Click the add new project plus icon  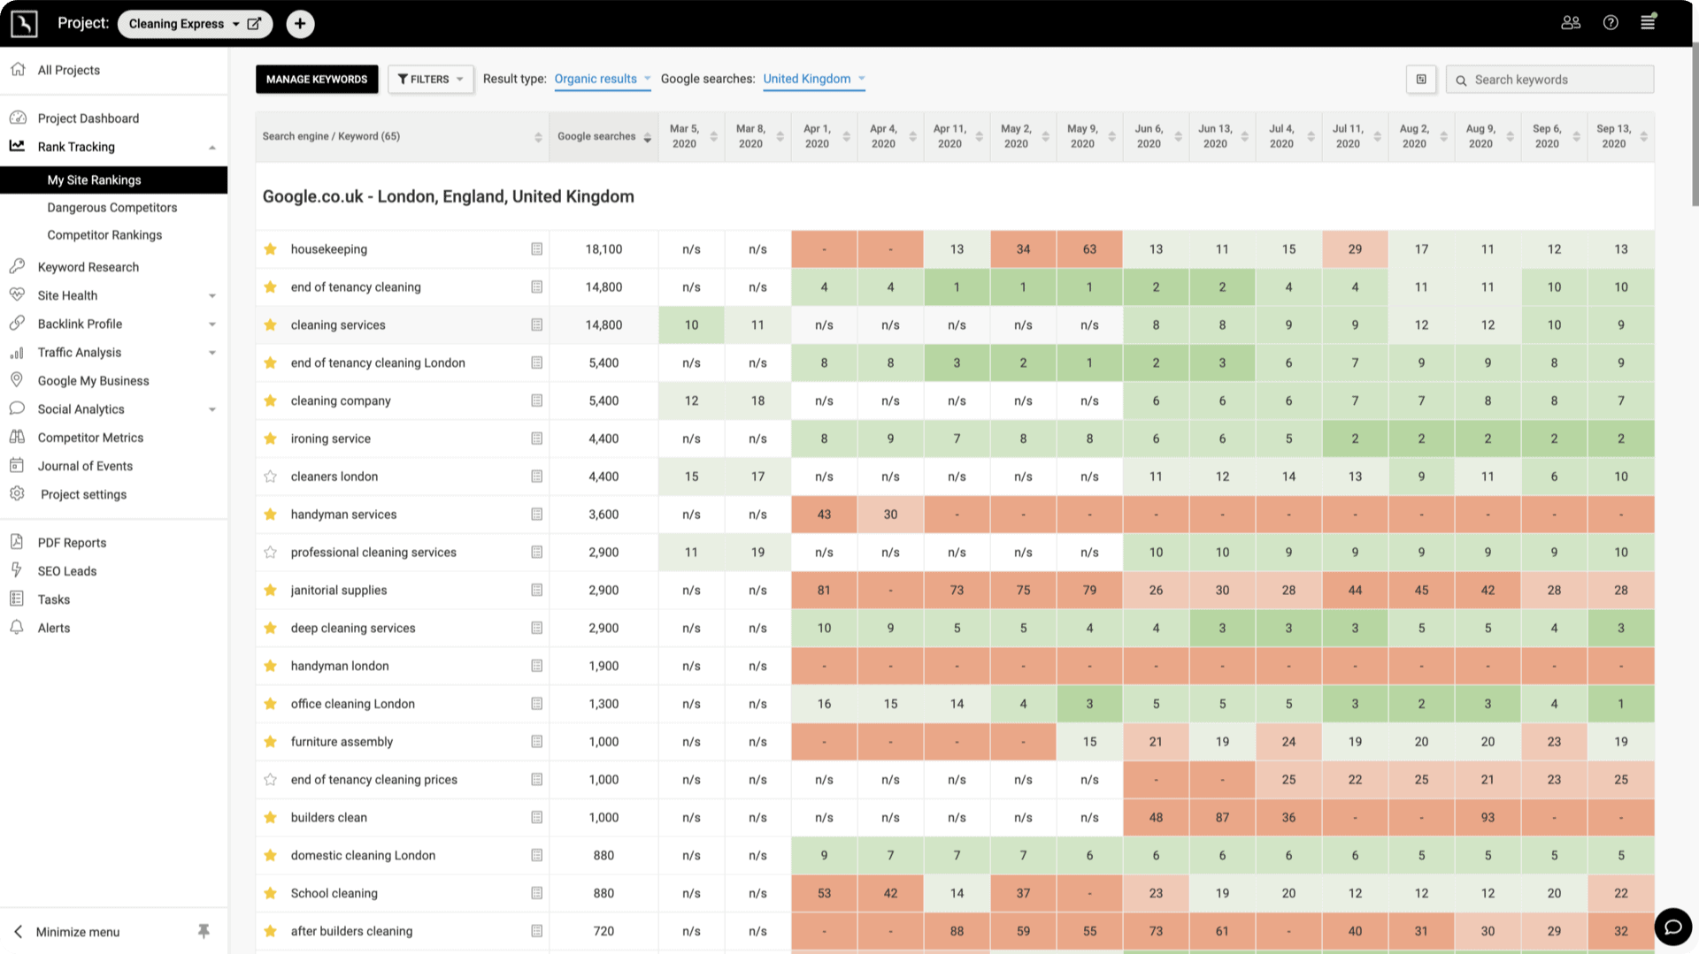[x=300, y=24]
